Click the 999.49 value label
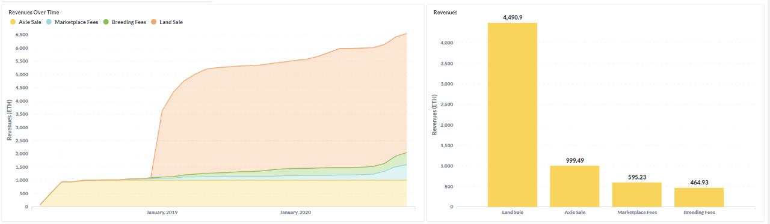 [x=575, y=160]
